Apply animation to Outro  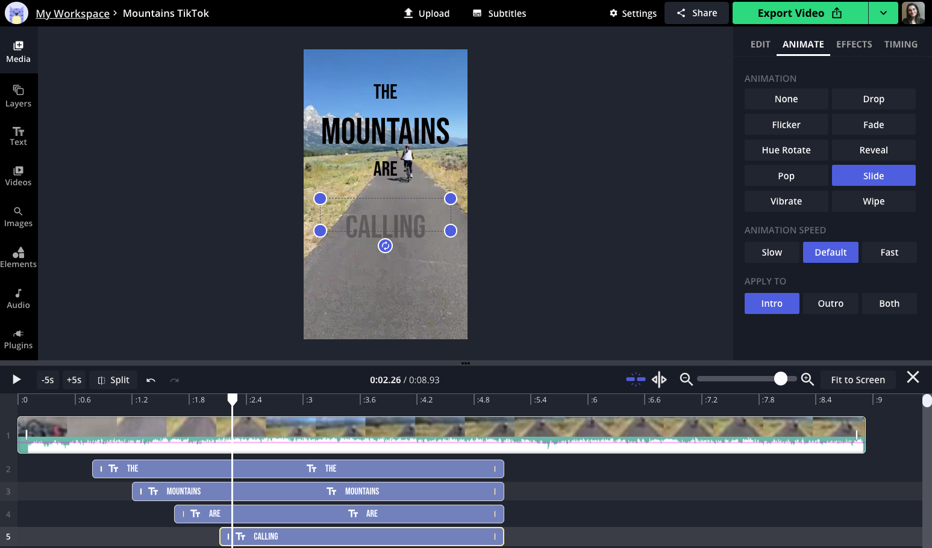pyautogui.click(x=830, y=304)
